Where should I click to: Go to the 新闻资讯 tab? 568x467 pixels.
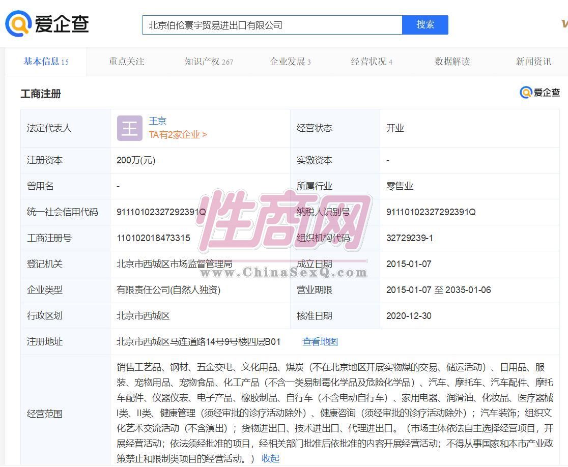click(533, 62)
